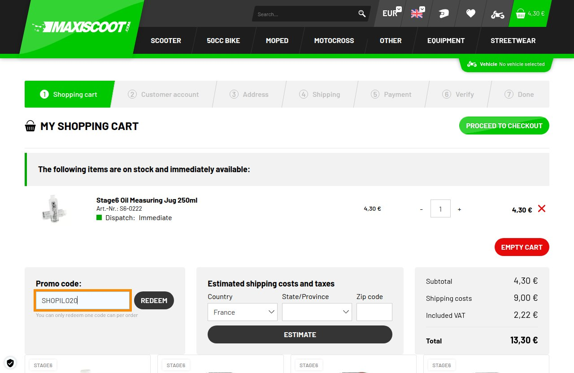
Task: Open the MOTOCROSS menu
Action: [334, 40]
